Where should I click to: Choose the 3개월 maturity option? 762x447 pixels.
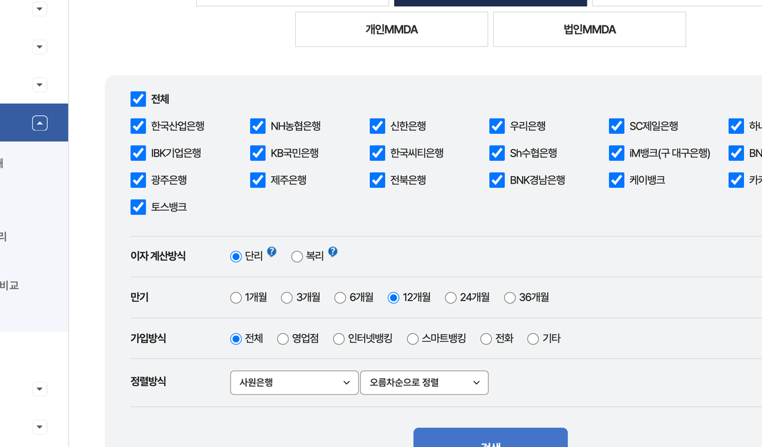click(x=287, y=298)
